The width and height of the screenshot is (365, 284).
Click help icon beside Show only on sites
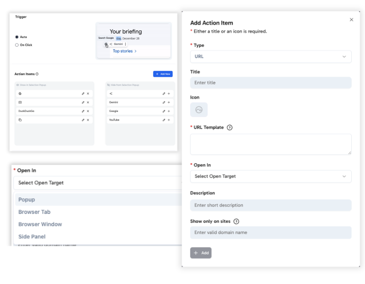point(236,222)
